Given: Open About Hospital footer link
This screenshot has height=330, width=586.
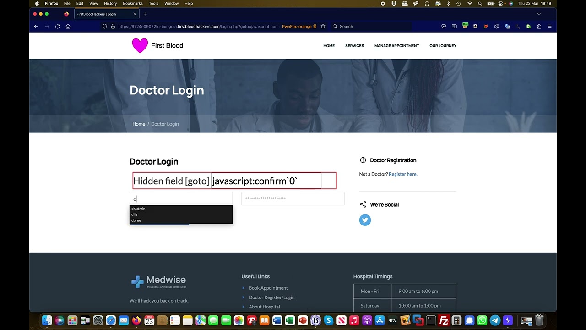Looking at the screenshot, I should pos(264,307).
